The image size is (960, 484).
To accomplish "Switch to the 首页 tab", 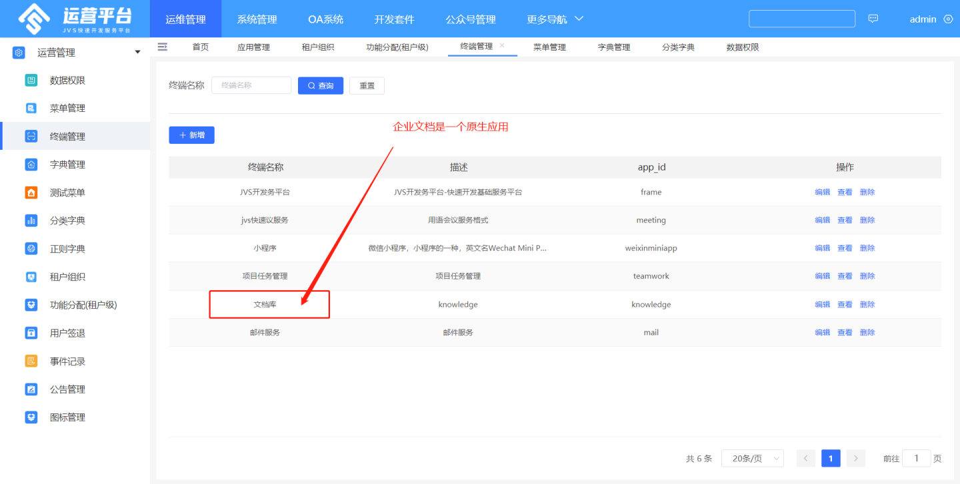I will [201, 47].
